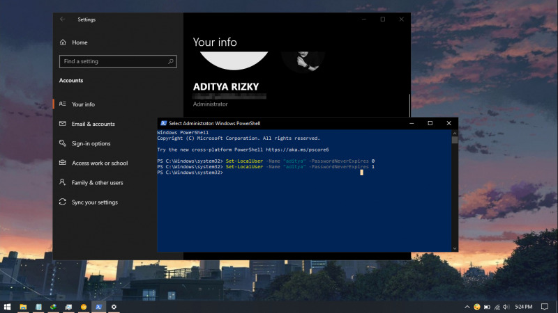Click the Home house icon in Settings
This screenshot has height=313, width=558.
click(63, 42)
